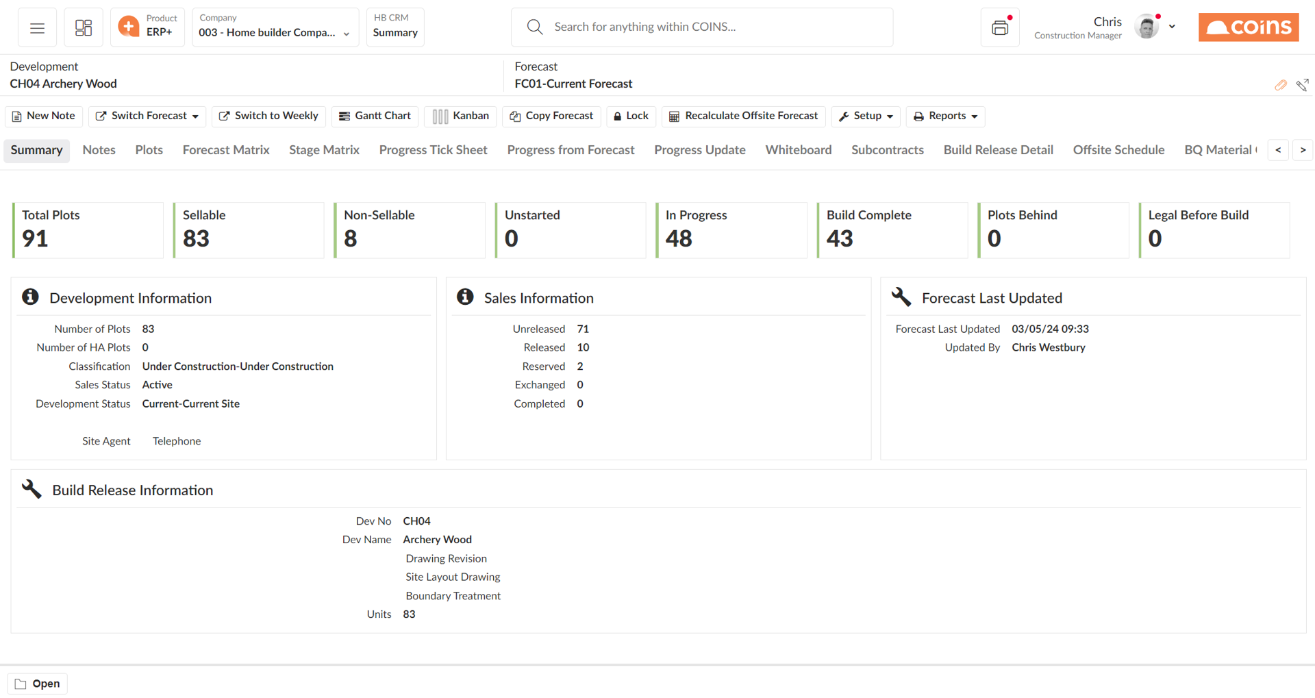Toggle to HB CRM Summary
The height and width of the screenshot is (698, 1315).
(x=395, y=27)
